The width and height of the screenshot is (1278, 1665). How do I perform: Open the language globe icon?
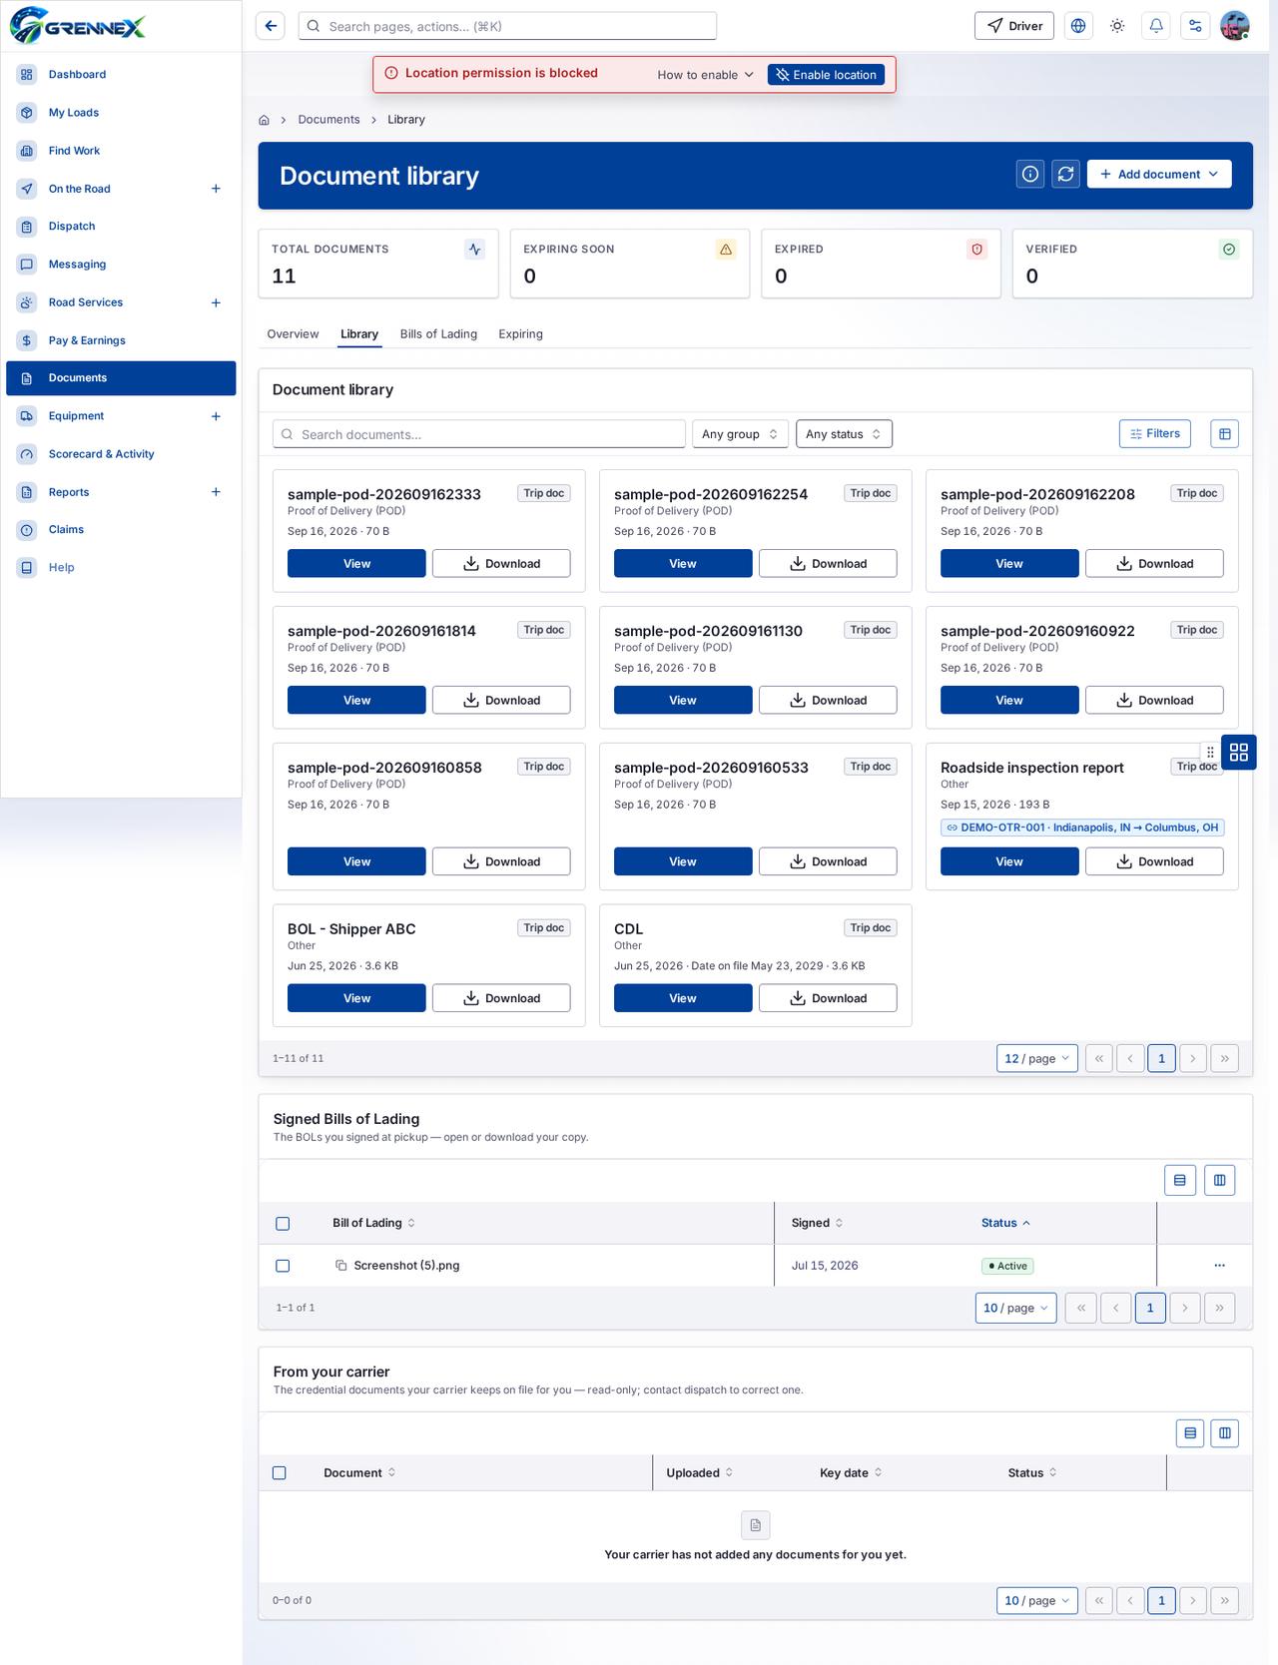1078,26
